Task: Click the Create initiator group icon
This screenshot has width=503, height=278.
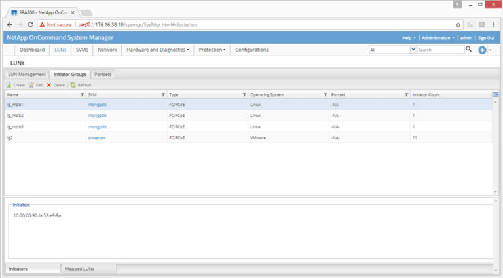Action: [9, 85]
